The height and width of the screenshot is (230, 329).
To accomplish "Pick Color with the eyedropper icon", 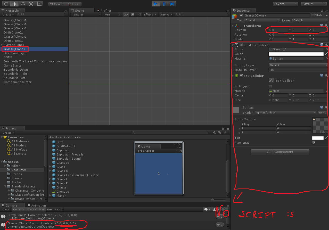I will pyautogui.click(x=326, y=54).
